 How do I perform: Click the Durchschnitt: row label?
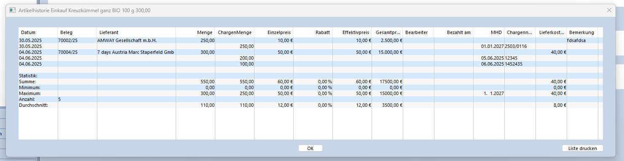coord(33,105)
